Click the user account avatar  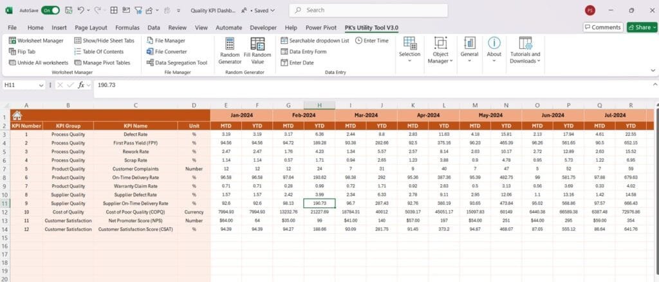tap(590, 10)
